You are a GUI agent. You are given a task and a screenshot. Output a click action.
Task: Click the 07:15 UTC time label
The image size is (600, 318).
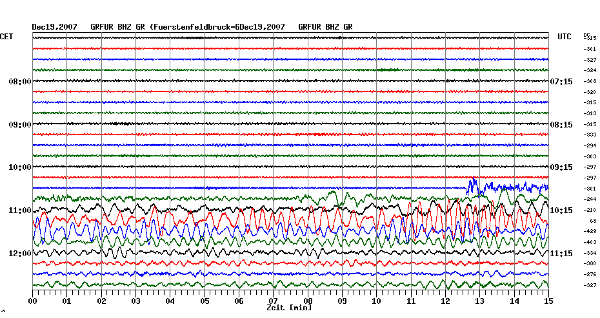pyautogui.click(x=561, y=82)
